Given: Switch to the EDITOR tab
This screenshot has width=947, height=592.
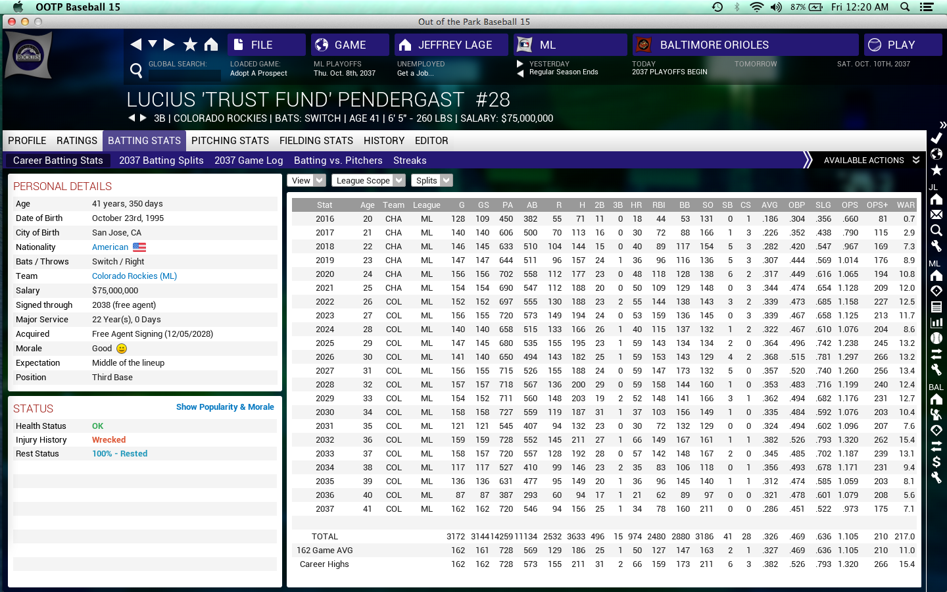Looking at the screenshot, I should pyautogui.click(x=431, y=141).
